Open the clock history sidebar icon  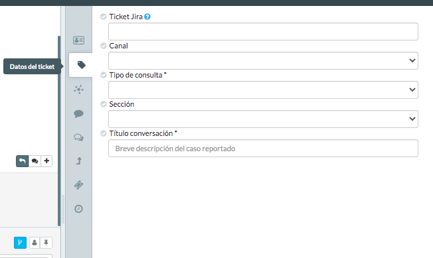coord(79,209)
